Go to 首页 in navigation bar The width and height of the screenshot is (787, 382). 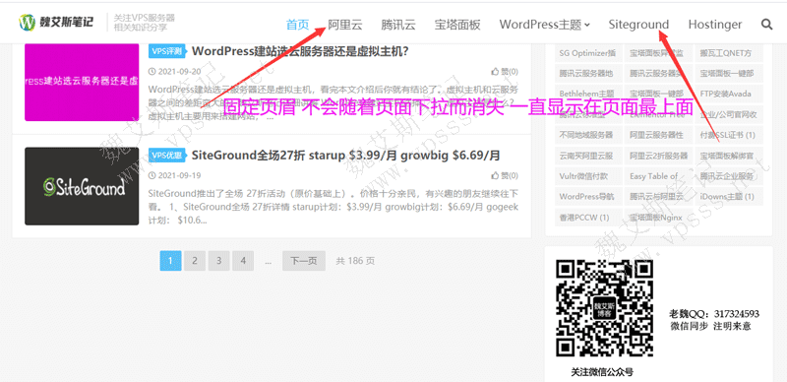pos(297,25)
